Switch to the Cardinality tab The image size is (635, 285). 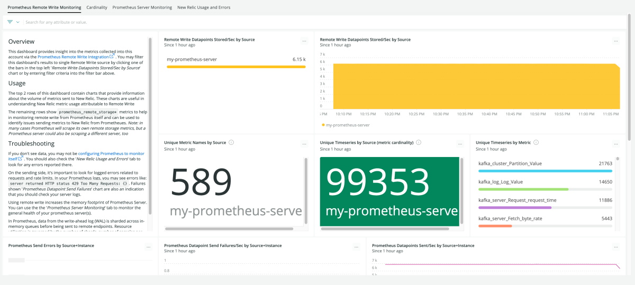[97, 7]
